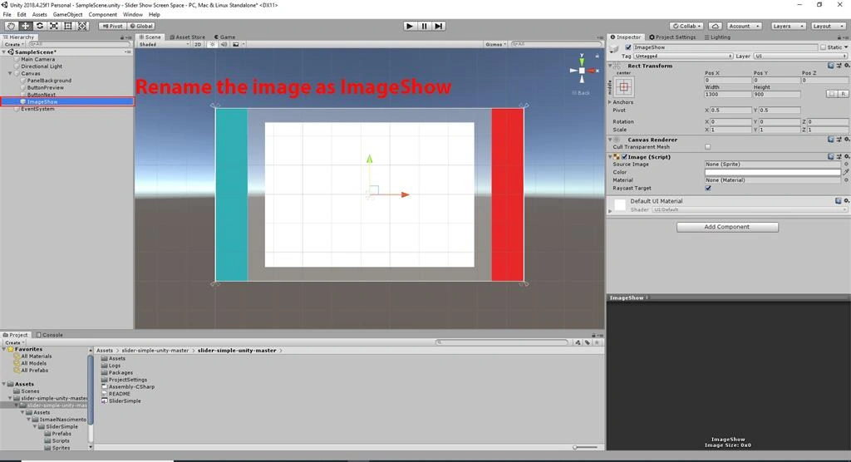Click the Play button
This screenshot has height=462, width=851.
410,26
